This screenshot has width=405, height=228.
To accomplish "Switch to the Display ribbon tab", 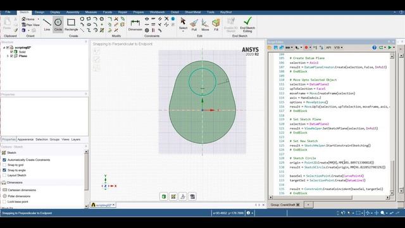I will [55, 12].
